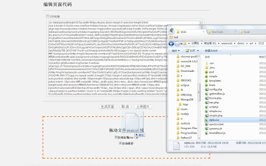This screenshot has height=166, width=266.
Task: Click the explorer Back arrow button
Action: [171, 44]
